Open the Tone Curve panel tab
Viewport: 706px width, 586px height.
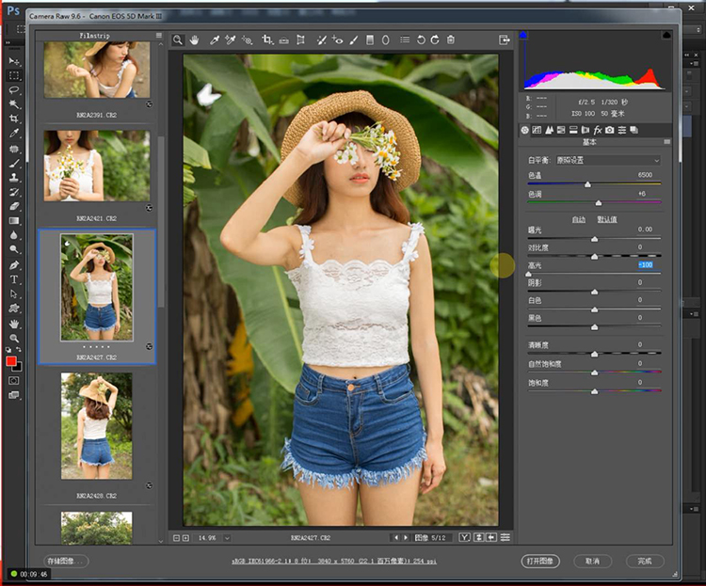coord(537,130)
